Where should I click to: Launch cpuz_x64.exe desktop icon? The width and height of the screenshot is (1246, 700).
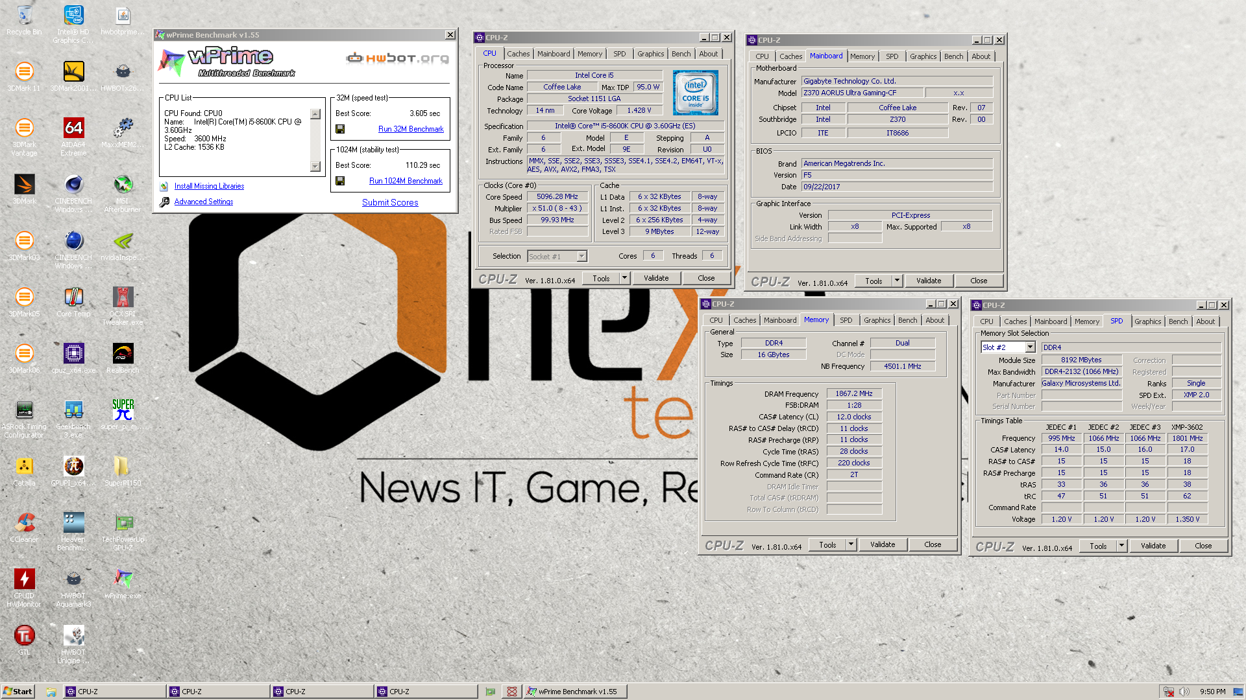(x=73, y=358)
